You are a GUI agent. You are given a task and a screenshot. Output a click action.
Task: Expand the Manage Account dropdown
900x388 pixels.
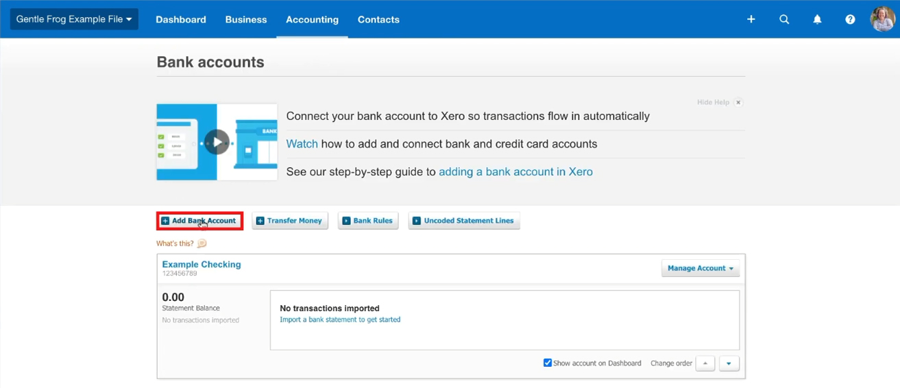(700, 268)
